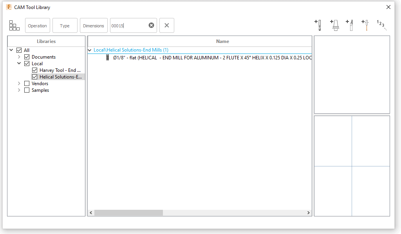401x234 pixels.
Task: Uncheck the Helical Solutions library checkbox
Action: tap(35, 77)
